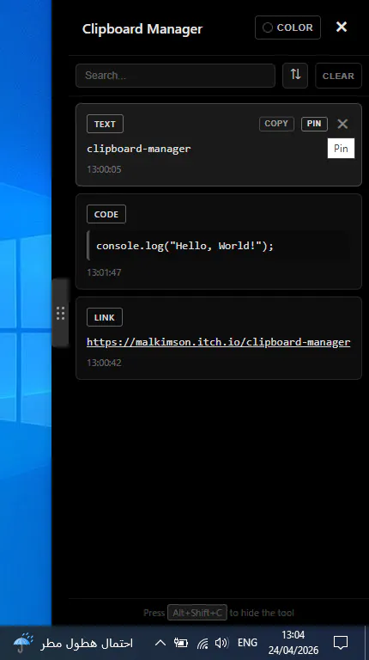
Task: Copy the clipboard-manager text entry
Action: coord(276,124)
